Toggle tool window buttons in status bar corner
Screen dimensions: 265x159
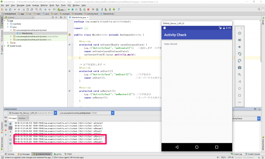[x=2, y=157]
